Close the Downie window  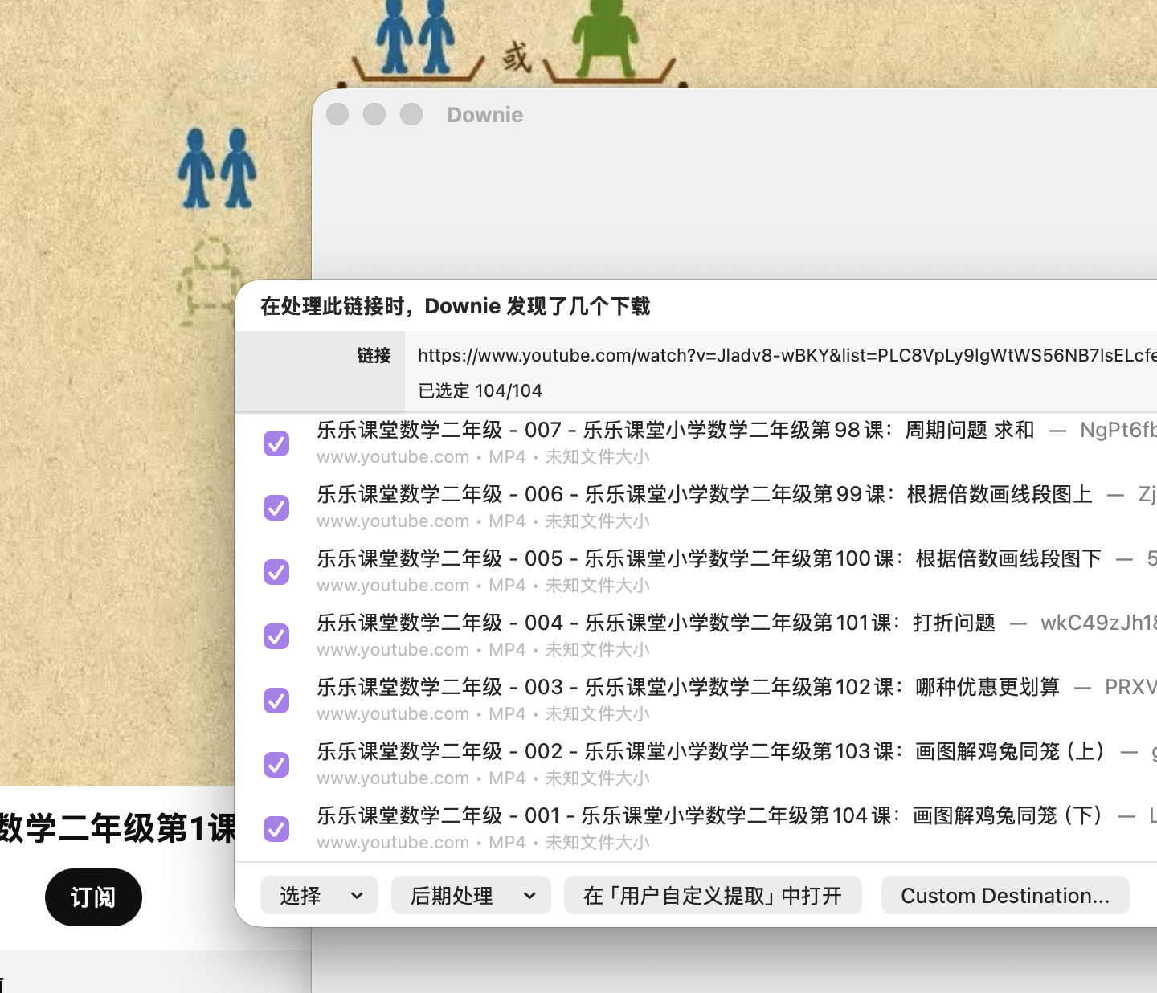pyautogui.click(x=337, y=114)
